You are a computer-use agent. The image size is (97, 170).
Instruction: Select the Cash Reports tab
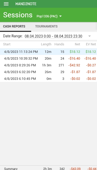(14, 26)
